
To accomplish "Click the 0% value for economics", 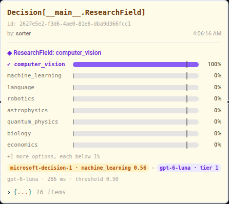I will pyautogui.click(x=218, y=145).
